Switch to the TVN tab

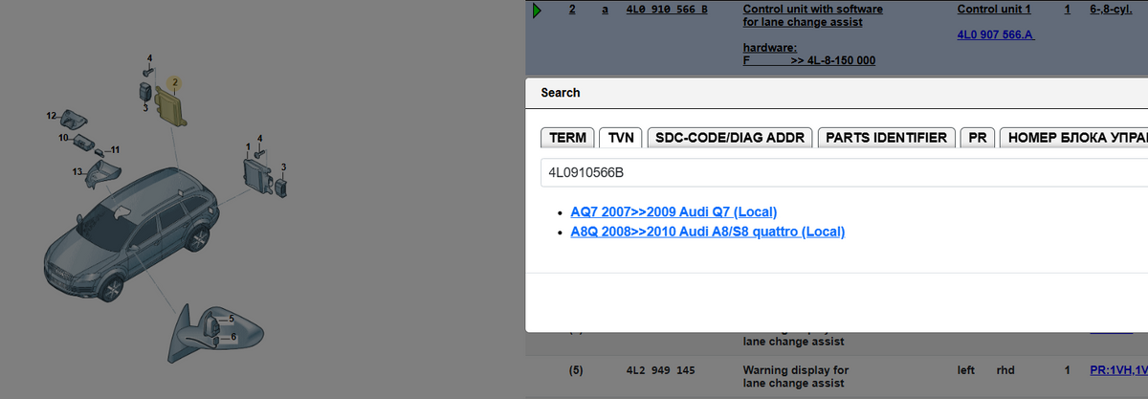point(621,138)
